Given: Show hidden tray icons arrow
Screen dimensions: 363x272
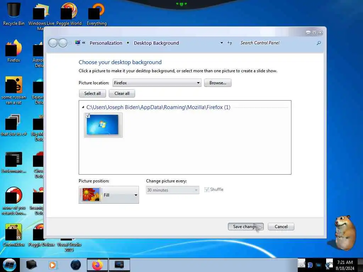Looking at the screenshot, I should 301,263.
